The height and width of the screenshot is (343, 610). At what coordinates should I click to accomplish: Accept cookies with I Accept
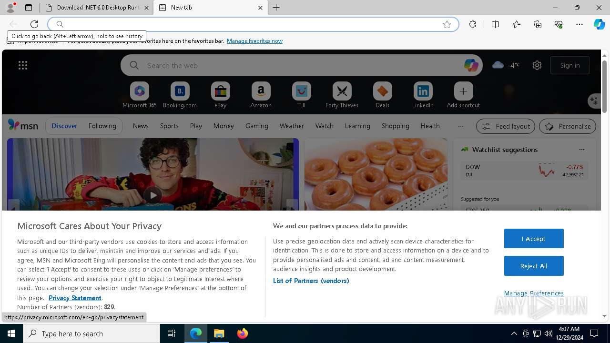(x=534, y=239)
